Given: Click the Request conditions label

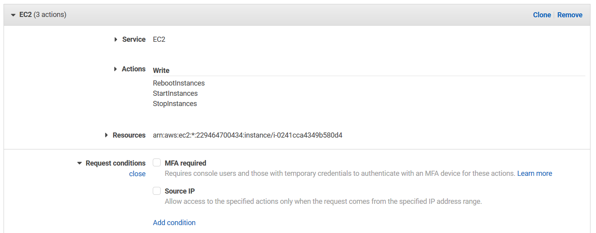Looking at the screenshot, I should 115,163.
